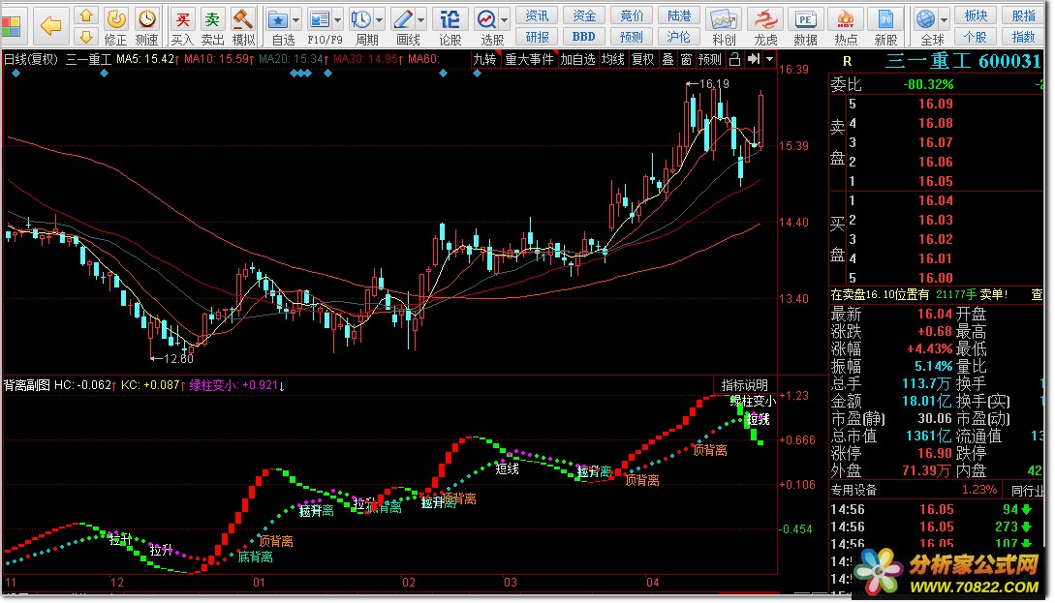This screenshot has width=1055, height=603.
Task: Open the 资讯 news button
Action: pyautogui.click(x=537, y=15)
